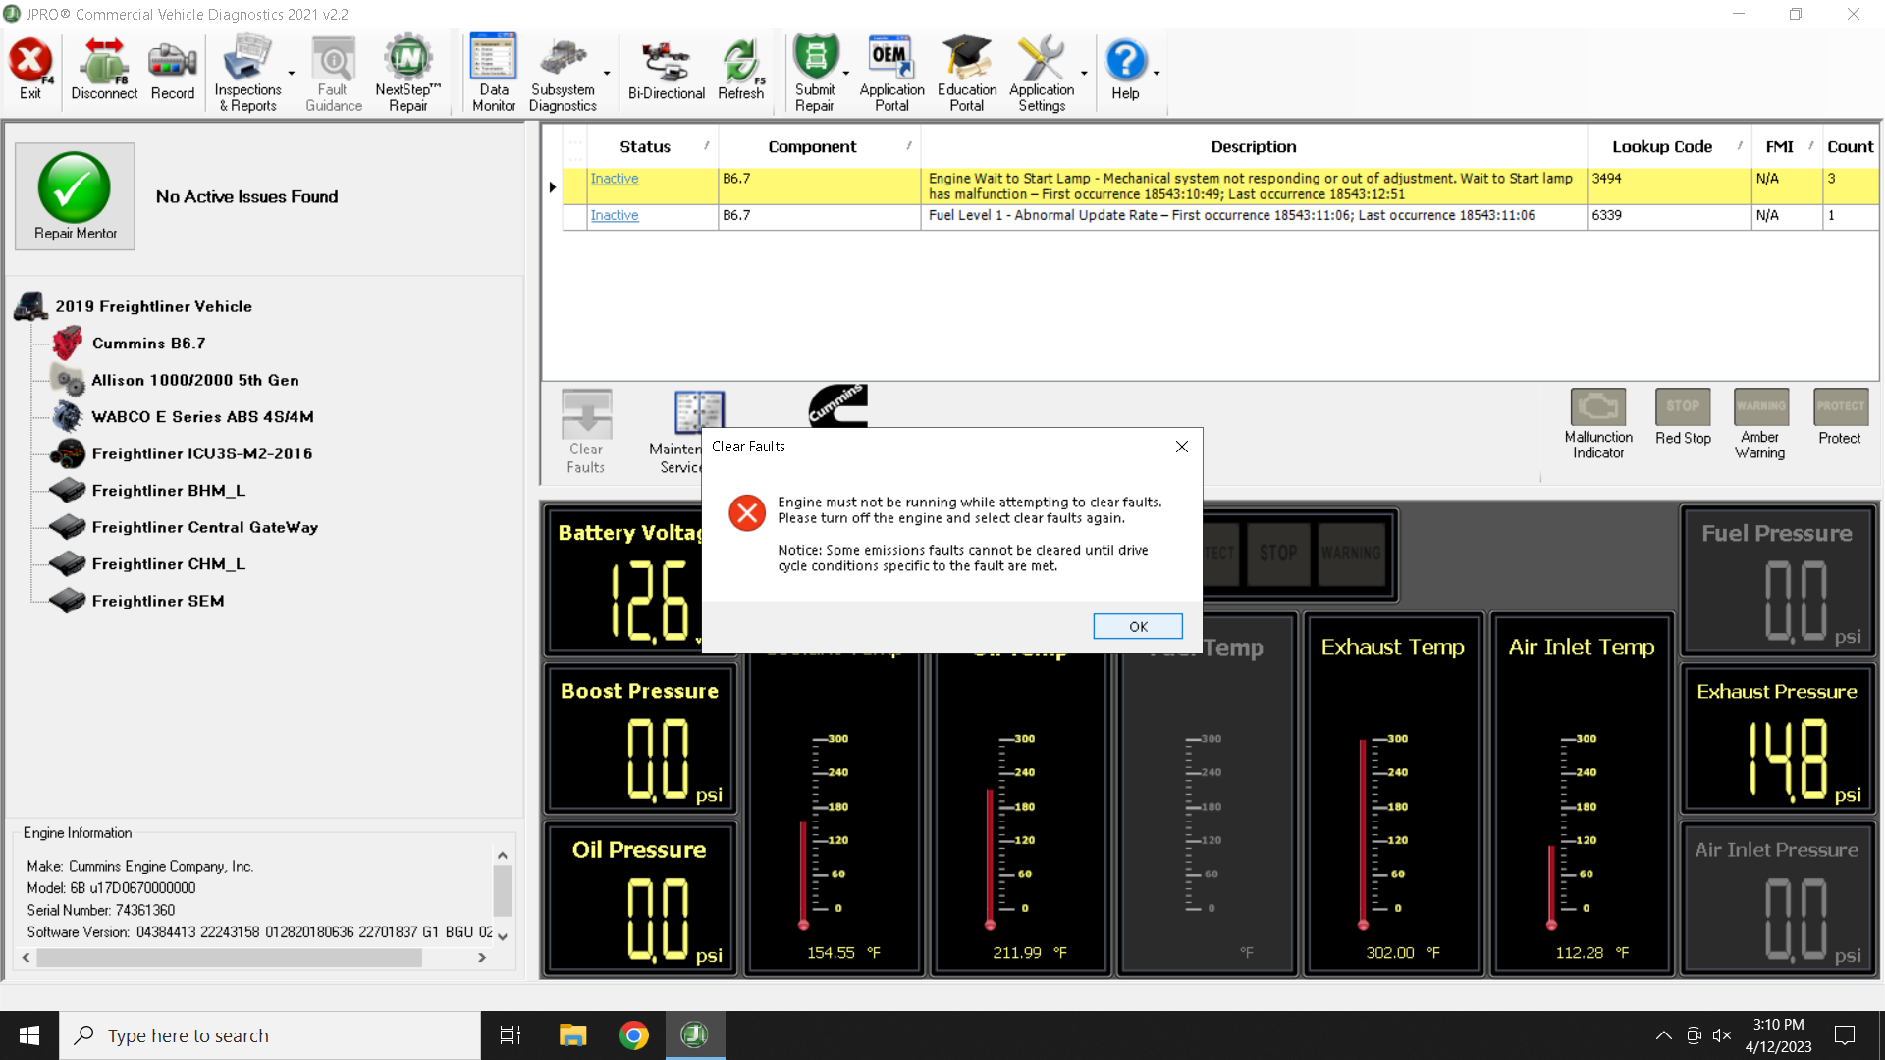Click Submit Repair icon
The image size is (1885, 1060).
pyautogui.click(x=815, y=74)
